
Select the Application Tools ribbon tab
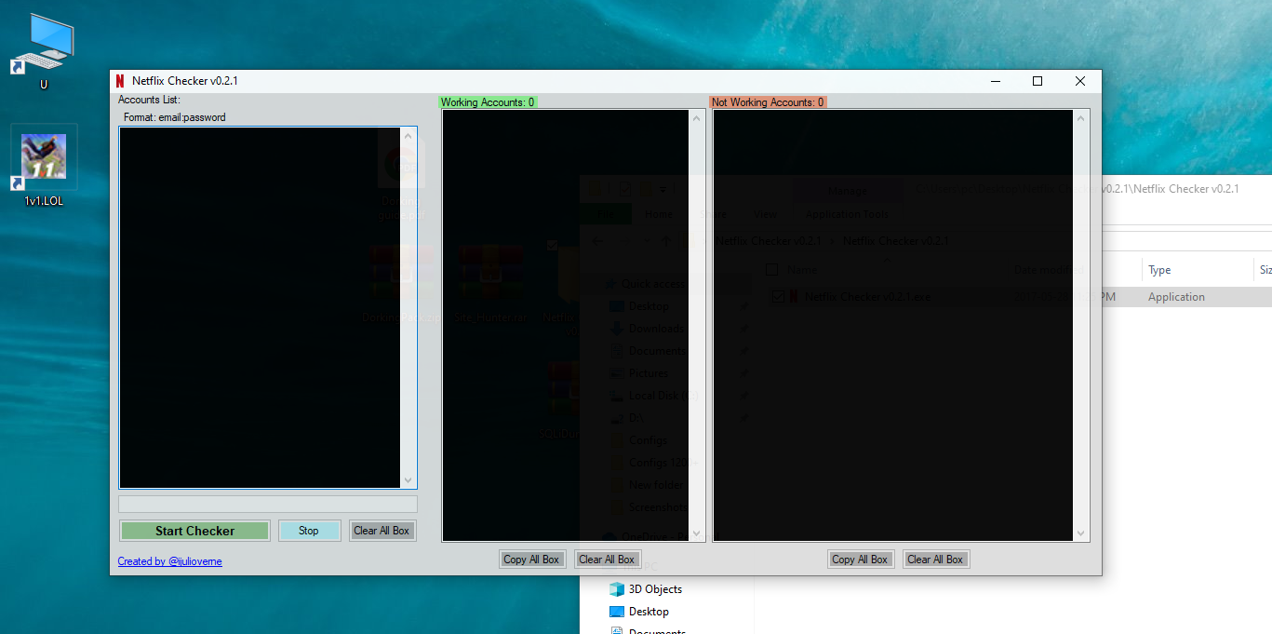click(x=846, y=213)
